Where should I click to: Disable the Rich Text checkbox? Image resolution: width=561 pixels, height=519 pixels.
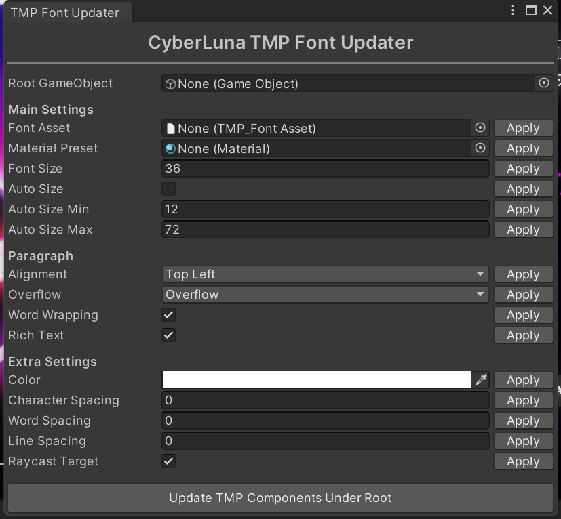[x=169, y=335]
